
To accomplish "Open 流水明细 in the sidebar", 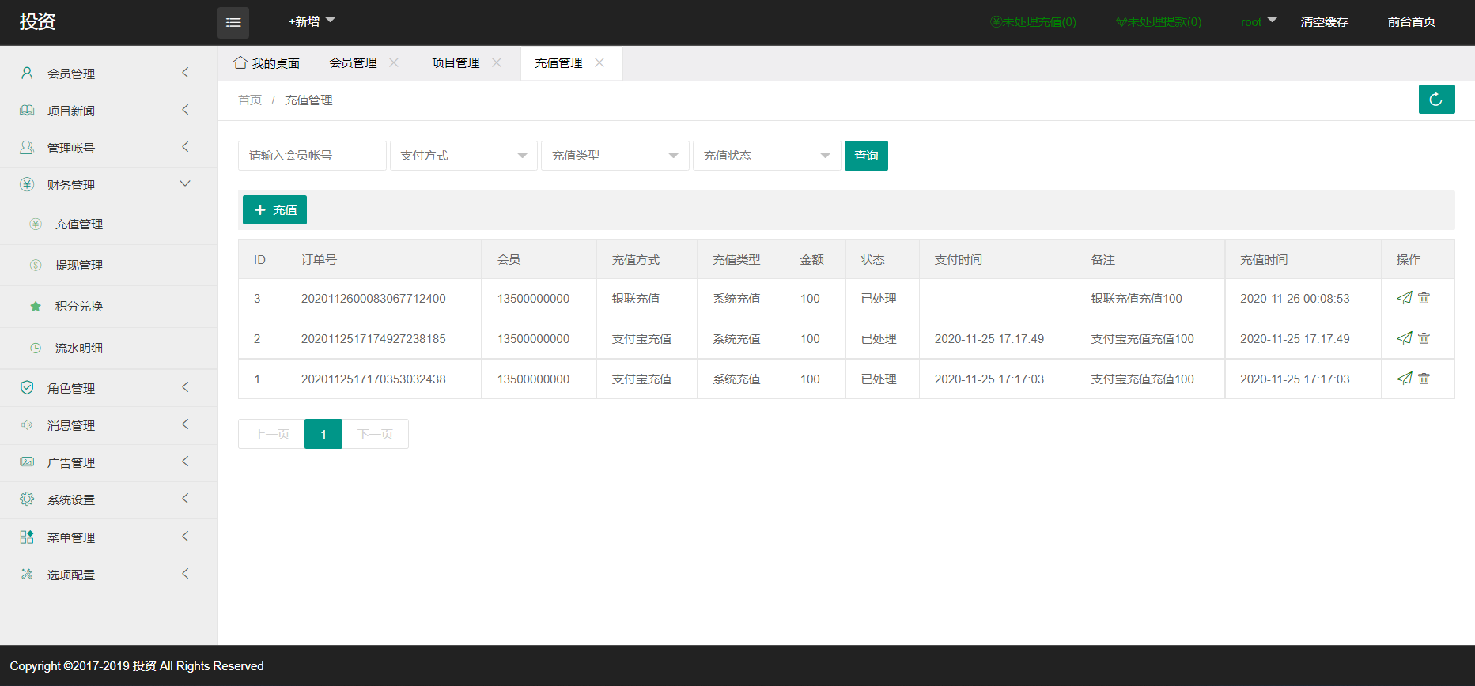I will click(x=79, y=349).
